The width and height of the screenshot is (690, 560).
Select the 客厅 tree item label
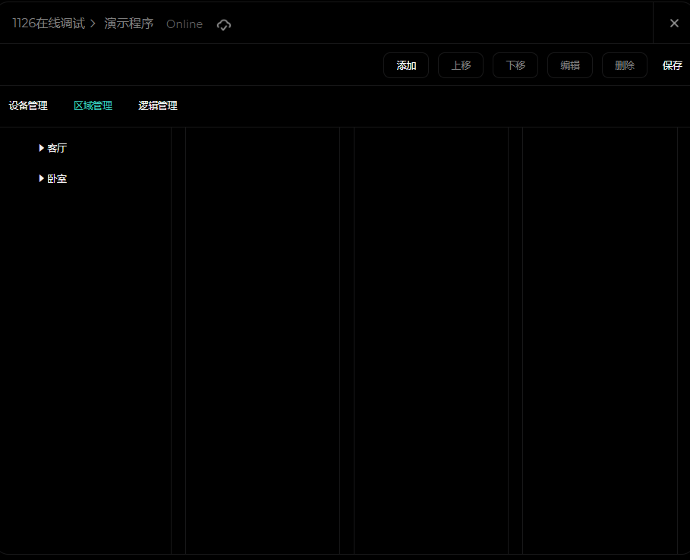pos(57,148)
